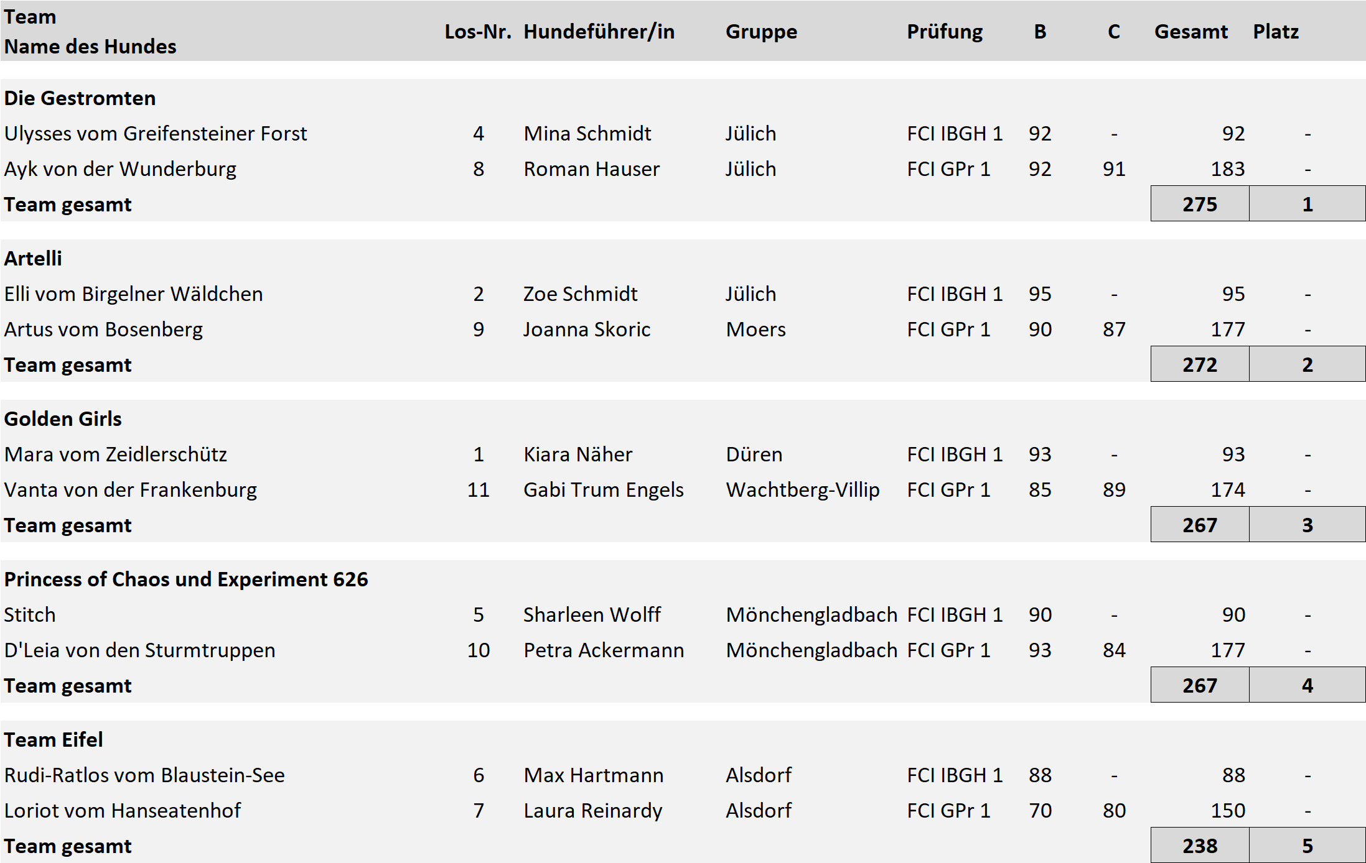Click handler name Kiara Näher

click(578, 455)
